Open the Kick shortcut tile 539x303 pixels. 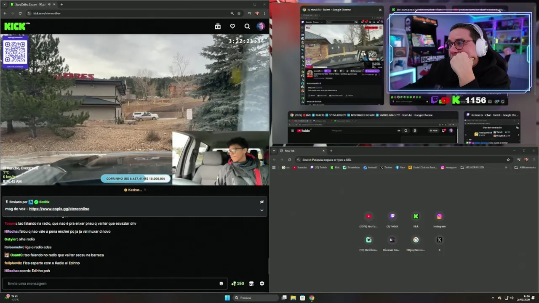tap(416, 219)
